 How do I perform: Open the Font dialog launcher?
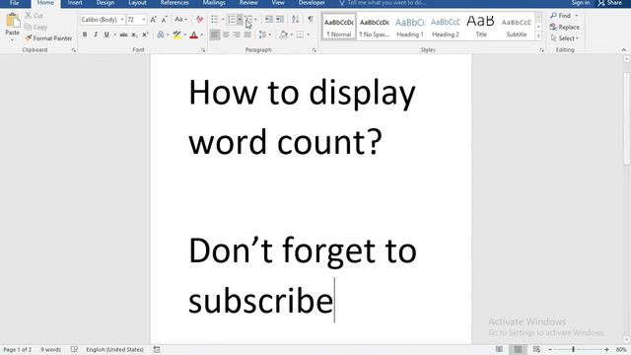(x=203, y=50)
